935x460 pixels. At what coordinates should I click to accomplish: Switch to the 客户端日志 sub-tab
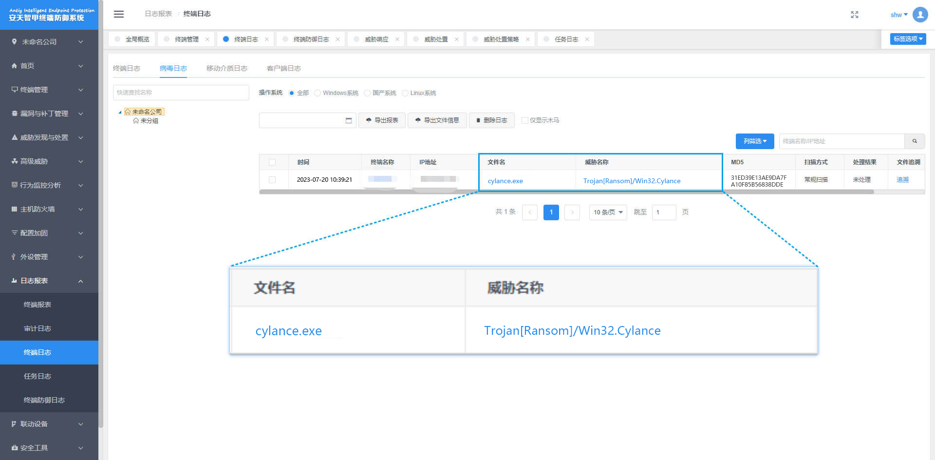284,68
